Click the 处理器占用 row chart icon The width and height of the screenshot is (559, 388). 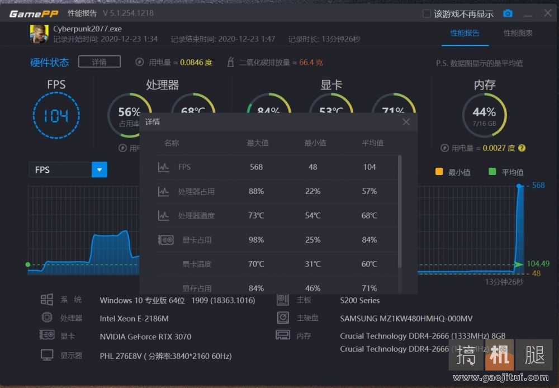click(x=164, y=191)
